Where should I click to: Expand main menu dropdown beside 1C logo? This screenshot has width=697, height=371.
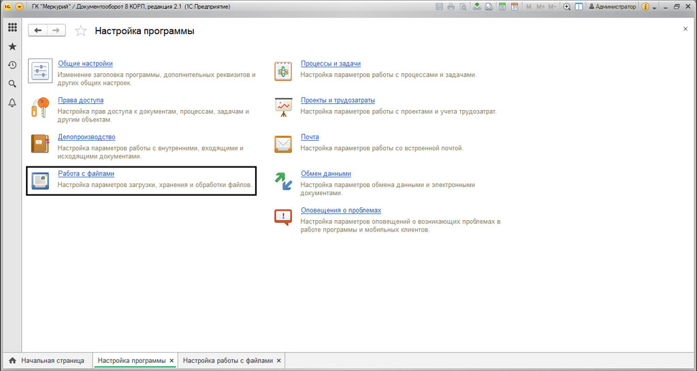coord(19,7)
